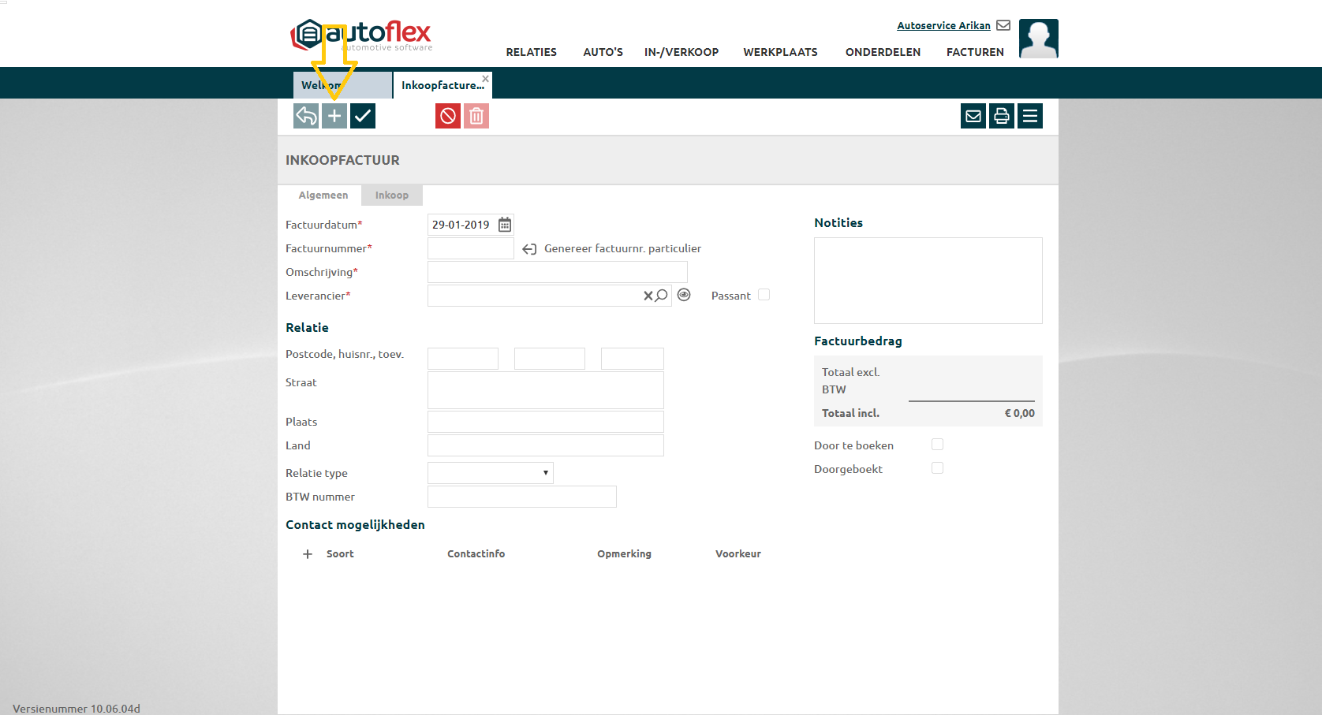This screenshot has width=1322, height=715.
Task: Click the plus icon to add new invoice
Action: tap(334, 116)
